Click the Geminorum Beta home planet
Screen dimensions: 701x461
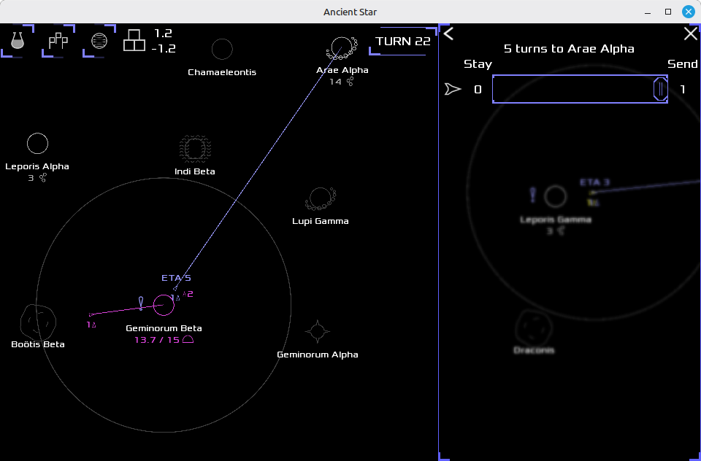pos(164,306)
